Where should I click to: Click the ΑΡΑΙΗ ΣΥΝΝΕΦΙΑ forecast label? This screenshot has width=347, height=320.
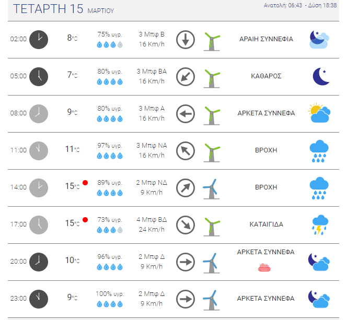click(266, 39)
